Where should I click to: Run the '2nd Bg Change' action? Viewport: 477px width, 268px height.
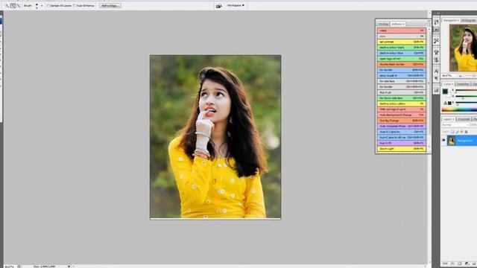tap(401, 121)
